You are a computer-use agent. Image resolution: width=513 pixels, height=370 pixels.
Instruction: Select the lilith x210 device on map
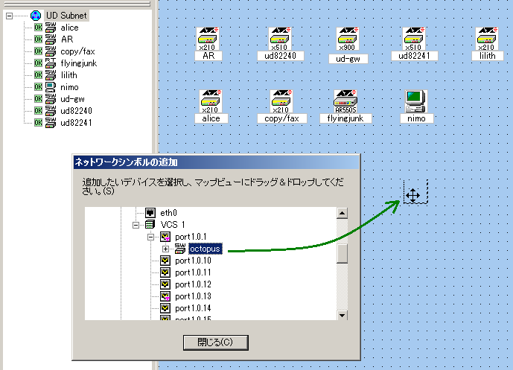(x=487, y=39)
